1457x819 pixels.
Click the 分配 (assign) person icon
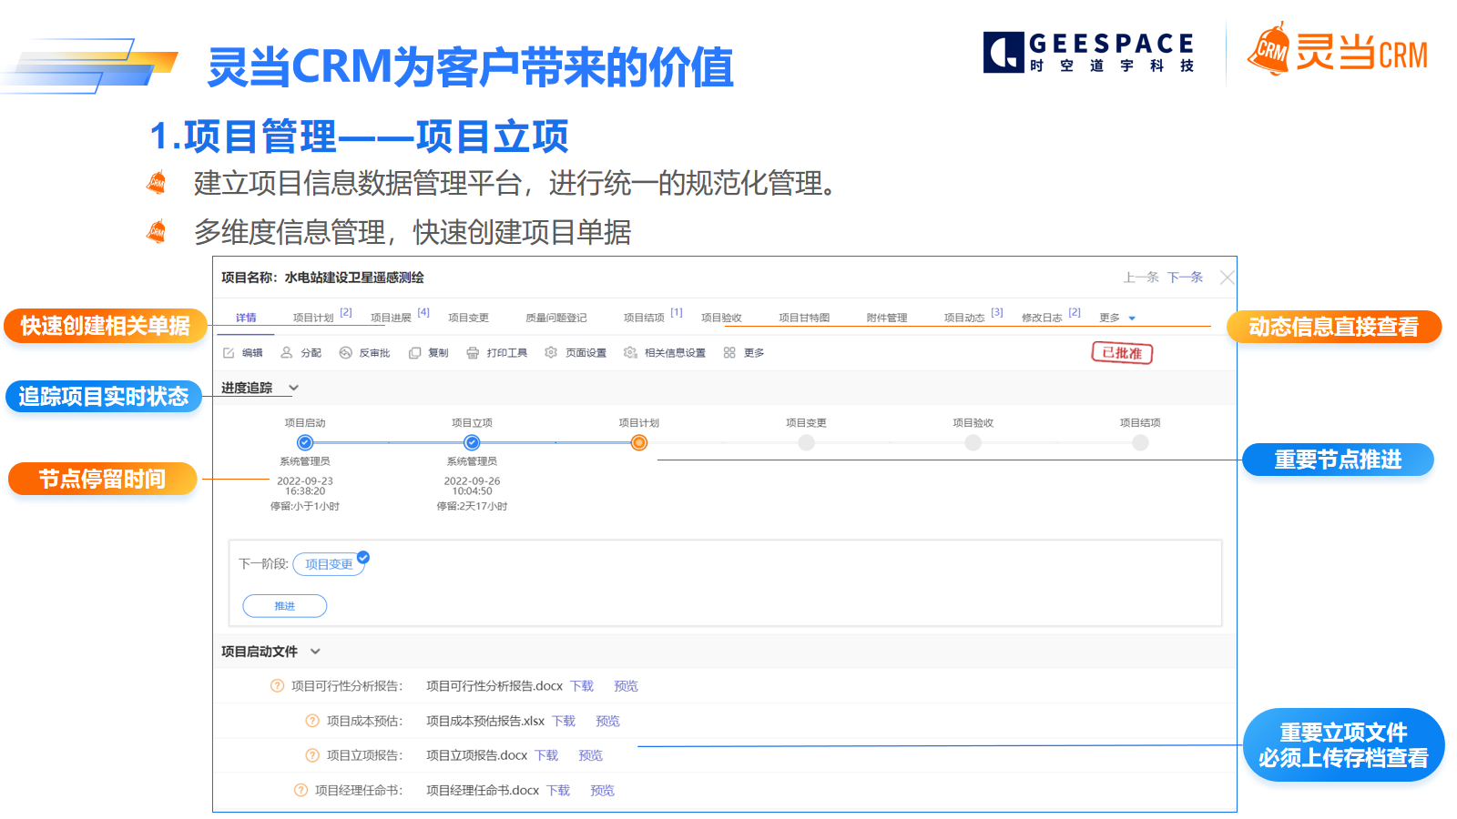coord(287,353)
